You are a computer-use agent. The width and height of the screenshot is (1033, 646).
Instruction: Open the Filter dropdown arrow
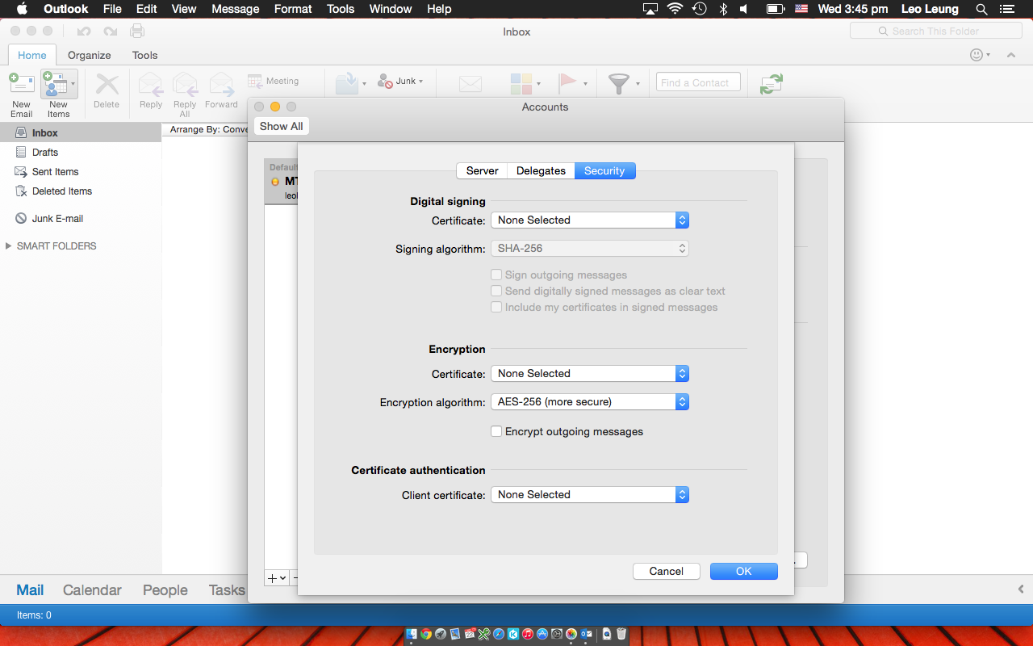click(638, 83)
